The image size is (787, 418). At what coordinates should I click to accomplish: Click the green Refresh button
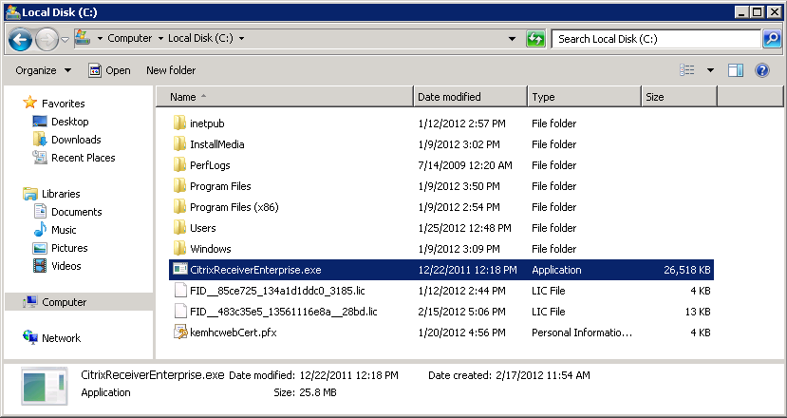pos(535,39)
